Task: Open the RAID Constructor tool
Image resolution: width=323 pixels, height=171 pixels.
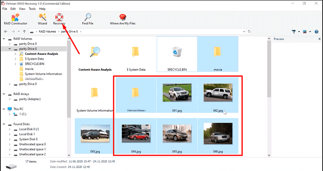Action: click(x=16, y=19)
